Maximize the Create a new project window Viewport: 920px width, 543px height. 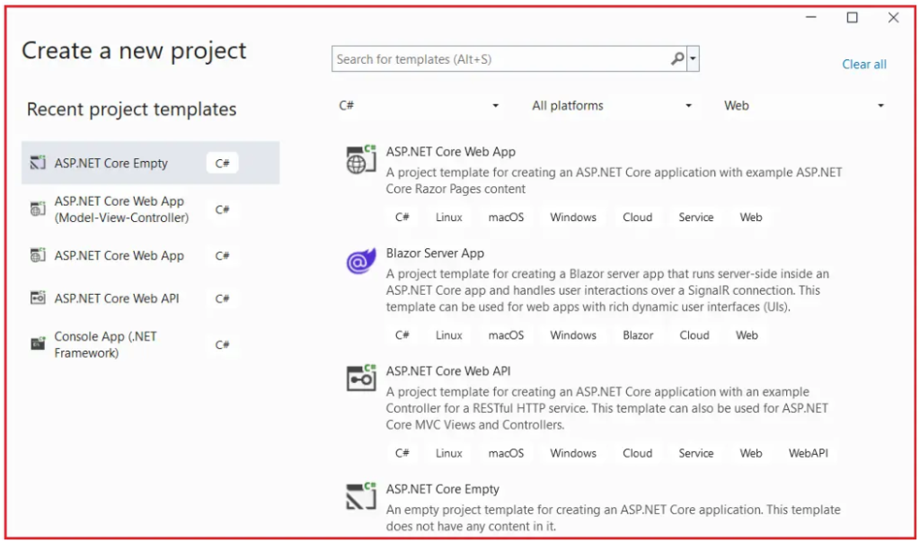pyautogui.click(x=852, y=18)
